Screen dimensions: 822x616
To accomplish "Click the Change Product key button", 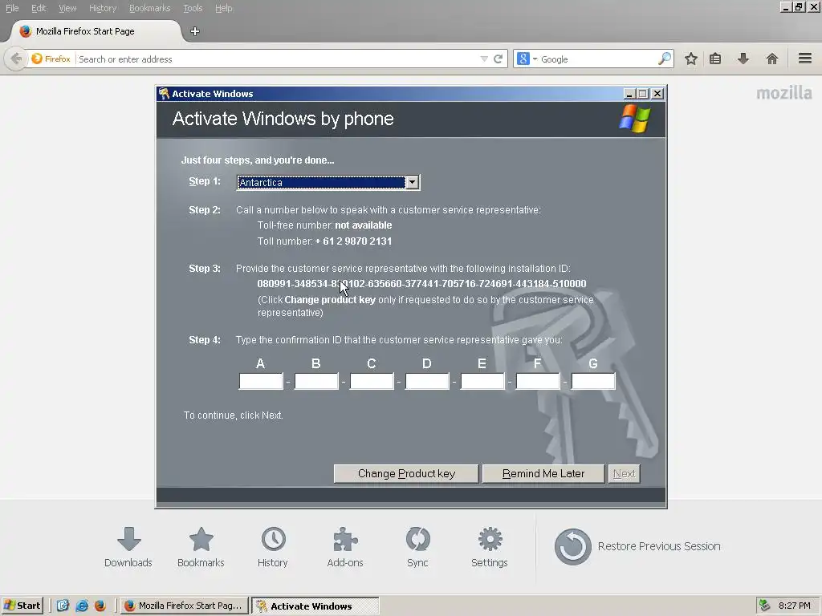I will pos(406,473).
